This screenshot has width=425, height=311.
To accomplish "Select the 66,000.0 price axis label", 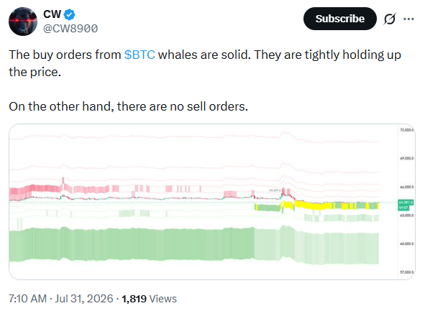I will click(x=406, y=187).
